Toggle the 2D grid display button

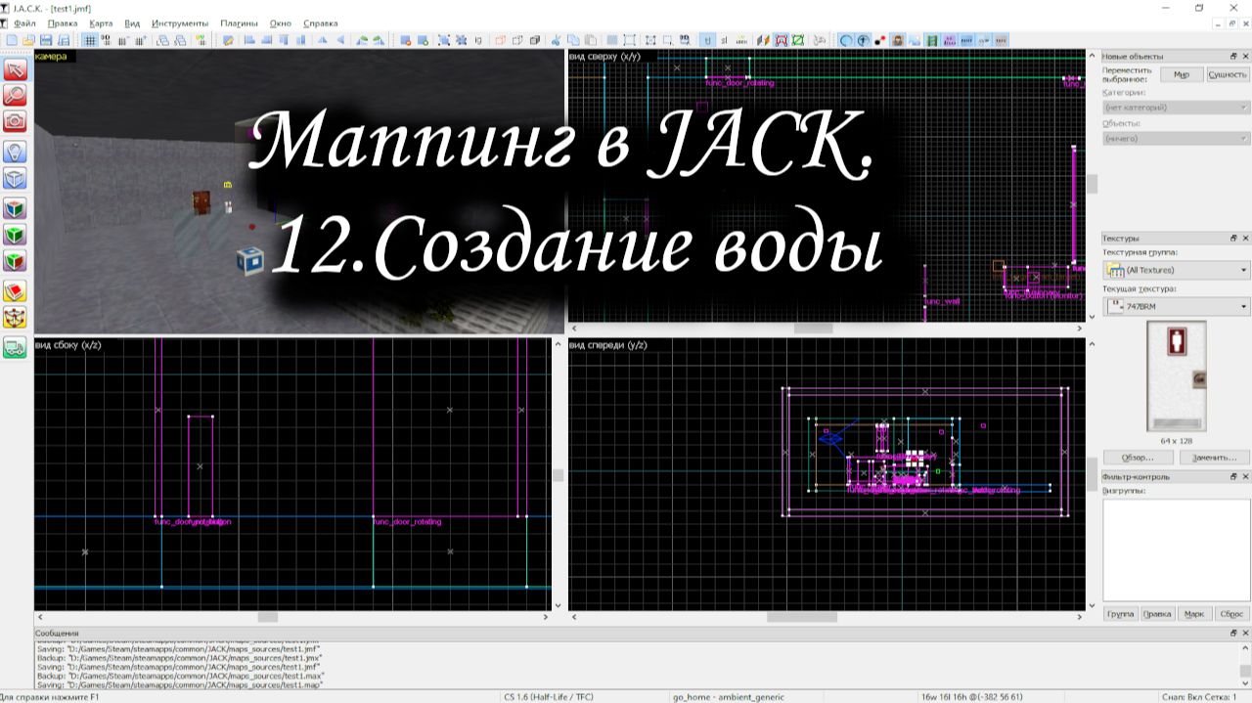89,40
